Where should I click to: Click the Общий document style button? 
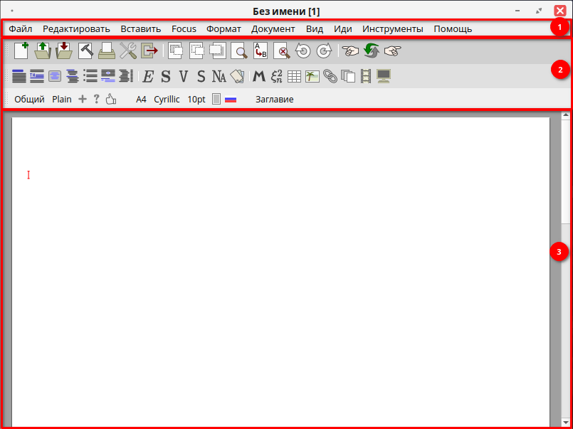click(x=29, y=100)
